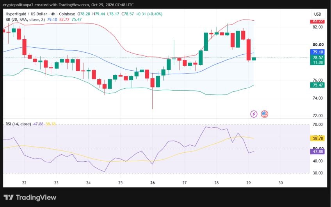Screen dimensions: 331x207
Task: Click the yellow 58.78 value in the RSI legend
Action: pyautogui.click(x=51, y=124)
